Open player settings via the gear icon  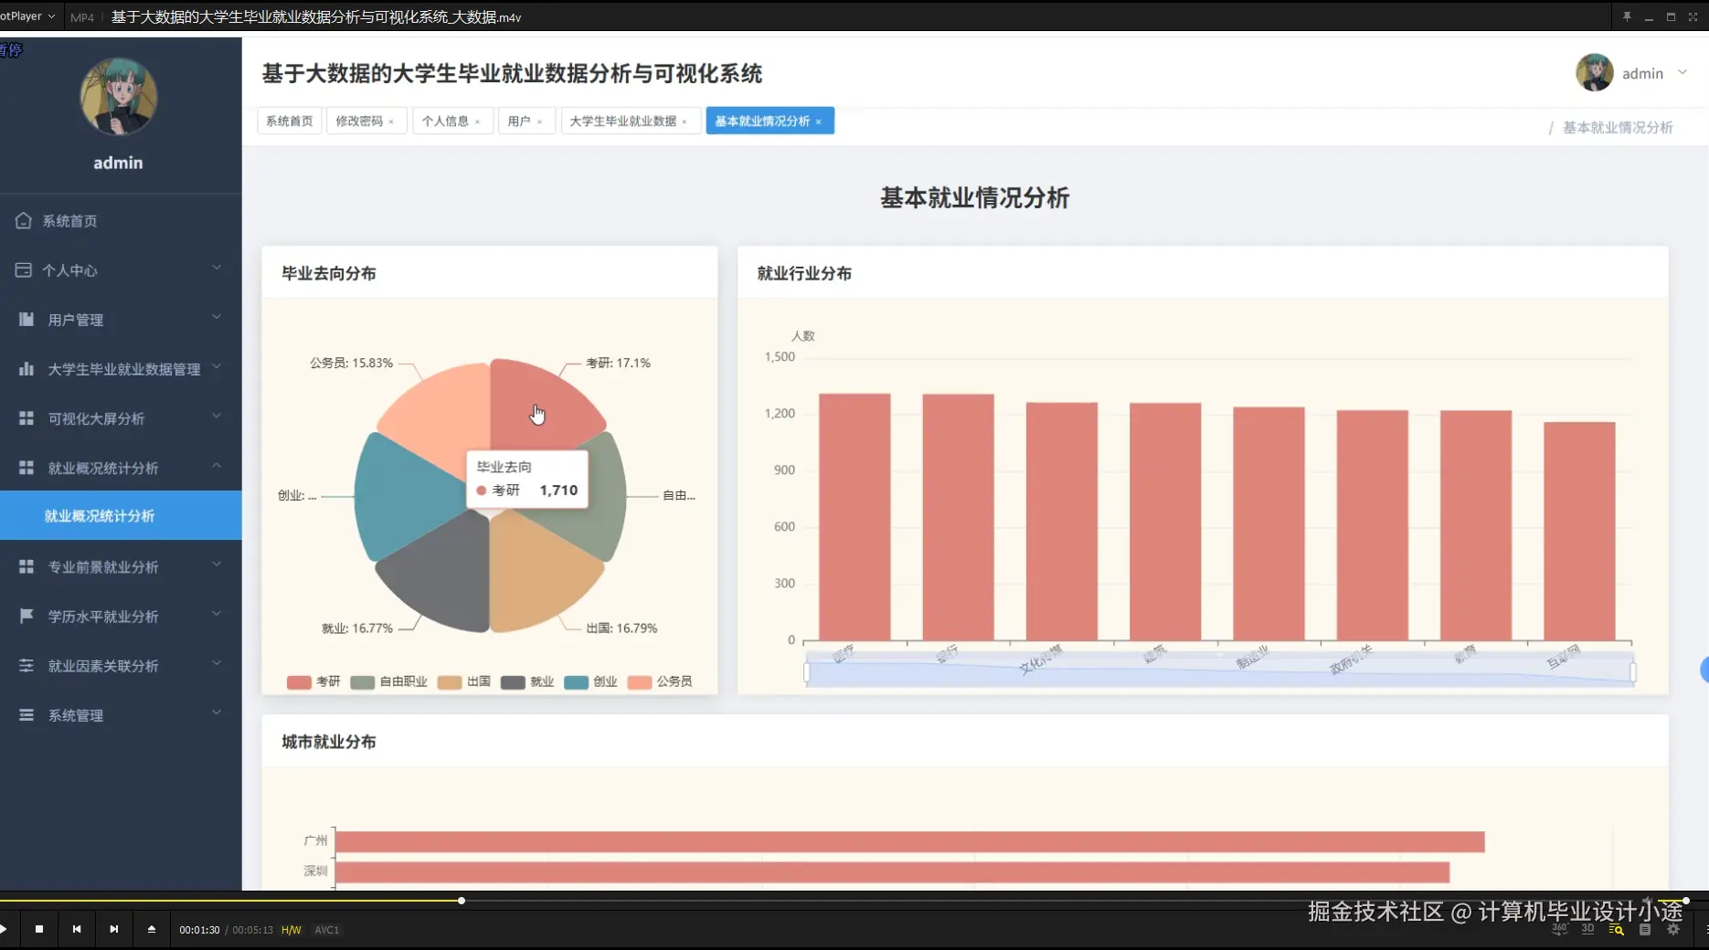click(x=1672, y=929)
